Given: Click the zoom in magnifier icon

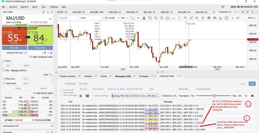Looking at the screenshot, I should point(156,18).
